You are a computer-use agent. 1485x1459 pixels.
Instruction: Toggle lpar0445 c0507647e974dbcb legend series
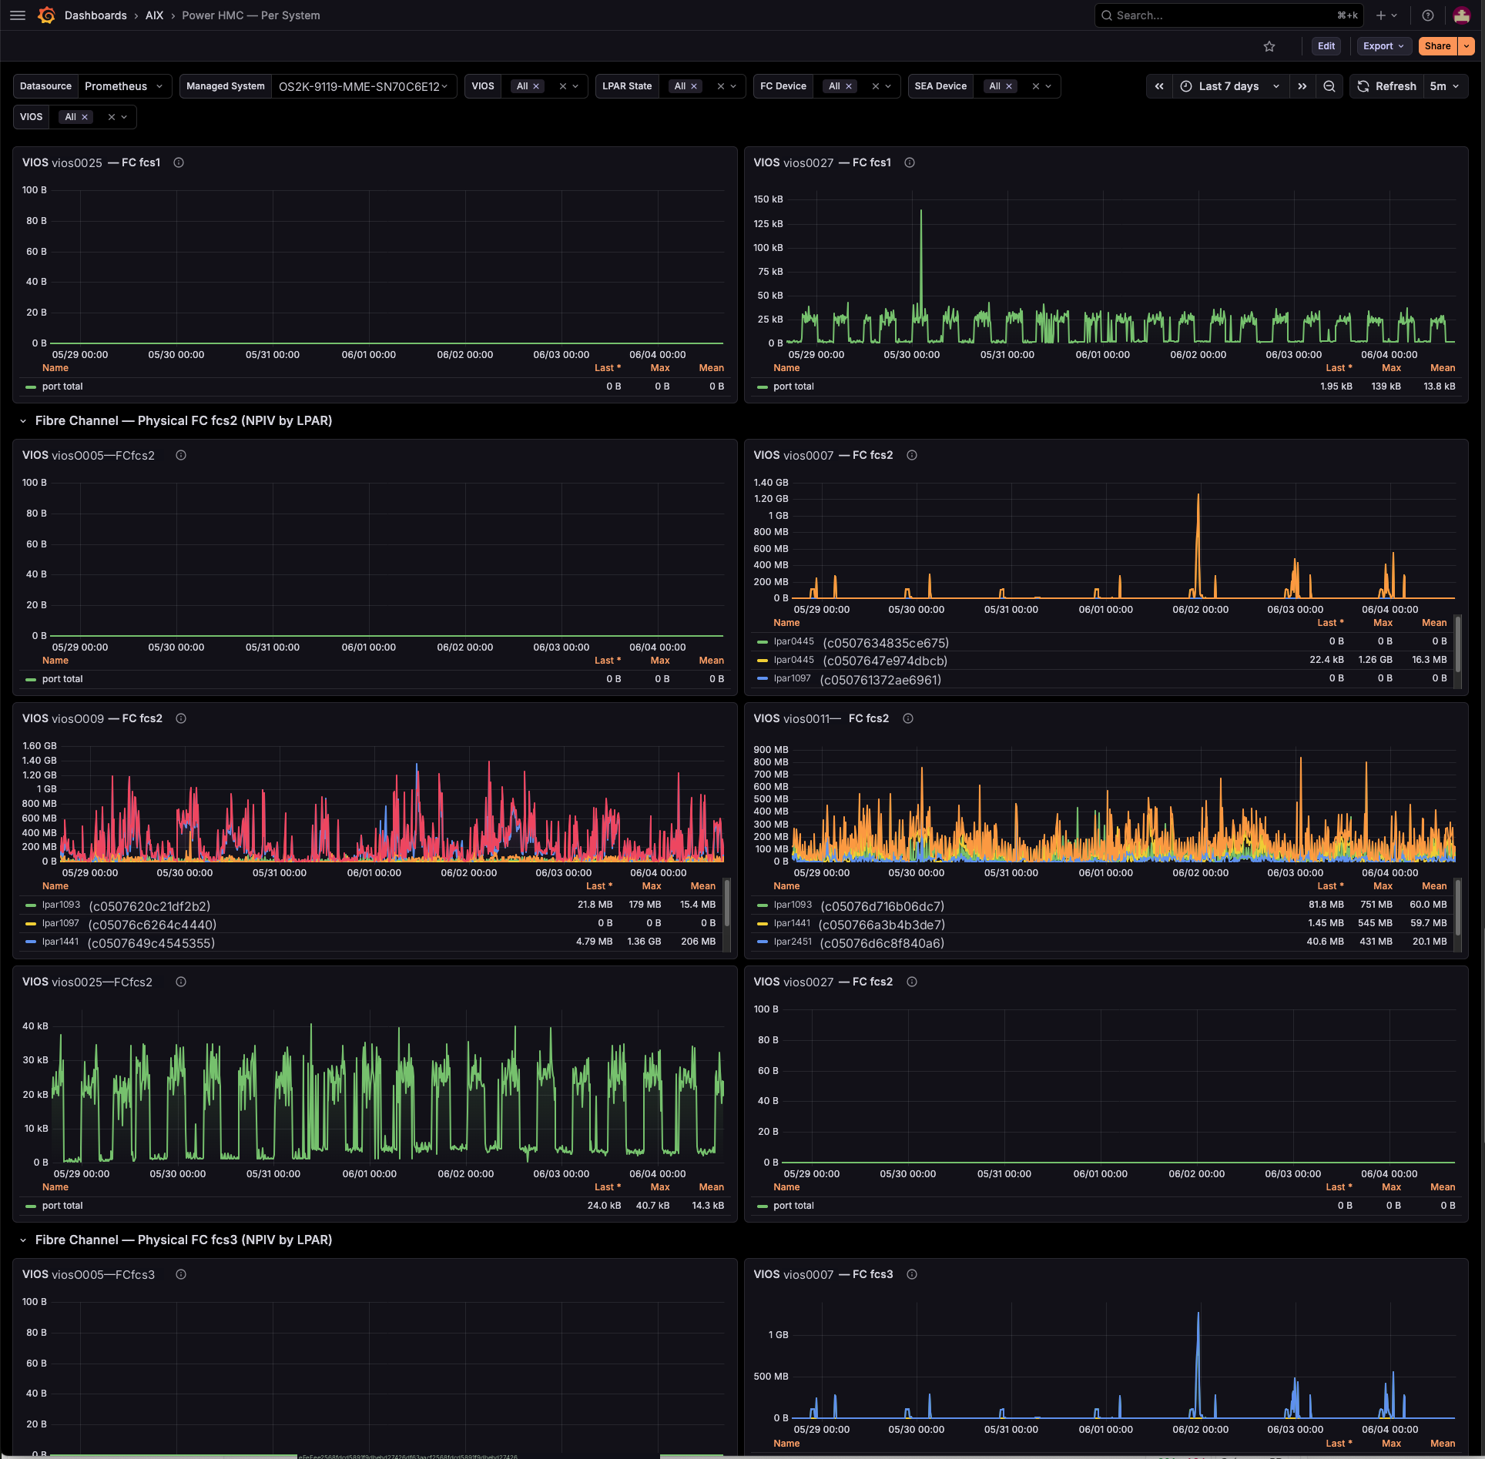click(x=853, y=661)
